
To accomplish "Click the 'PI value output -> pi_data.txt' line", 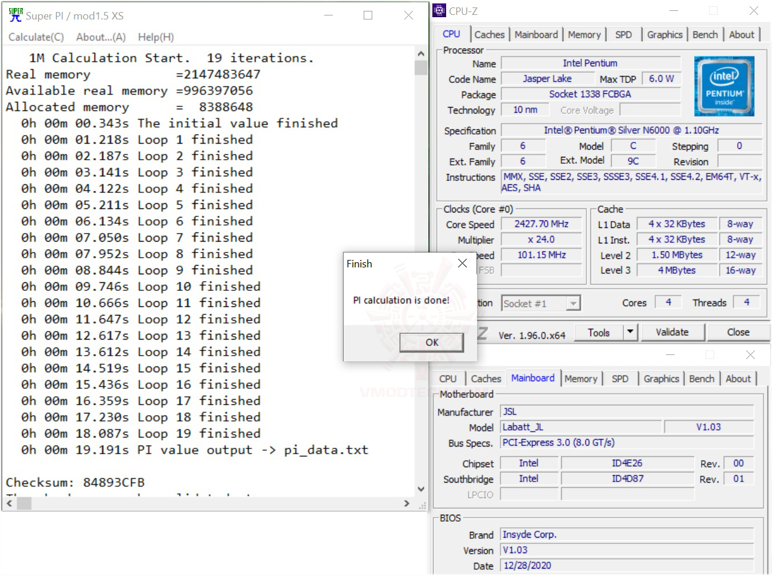I will tap(195, 450).
